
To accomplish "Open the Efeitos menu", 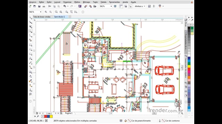I will 77,2.
